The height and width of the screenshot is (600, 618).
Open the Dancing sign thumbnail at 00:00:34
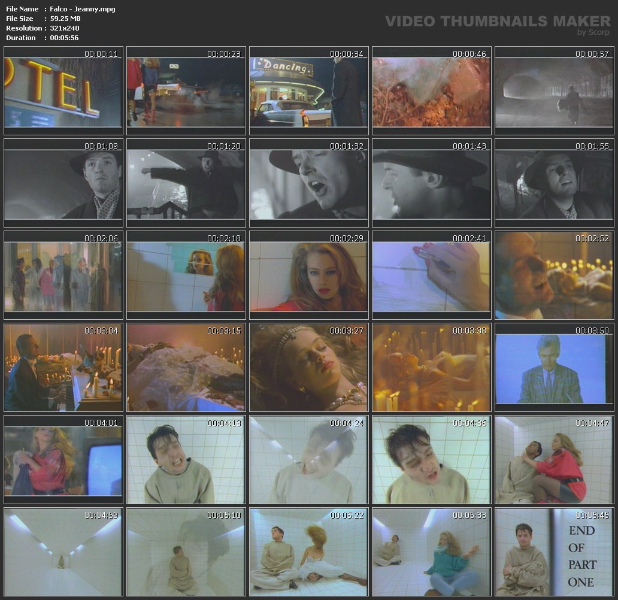tap(309, 90)
